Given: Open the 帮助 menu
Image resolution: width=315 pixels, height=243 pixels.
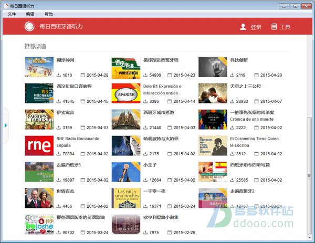Looking at the screenshot, I should pos(49,14).
